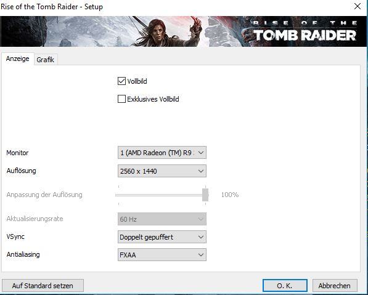
Task: Click the Tomb Raider banner image
Action: pos(183,31)
